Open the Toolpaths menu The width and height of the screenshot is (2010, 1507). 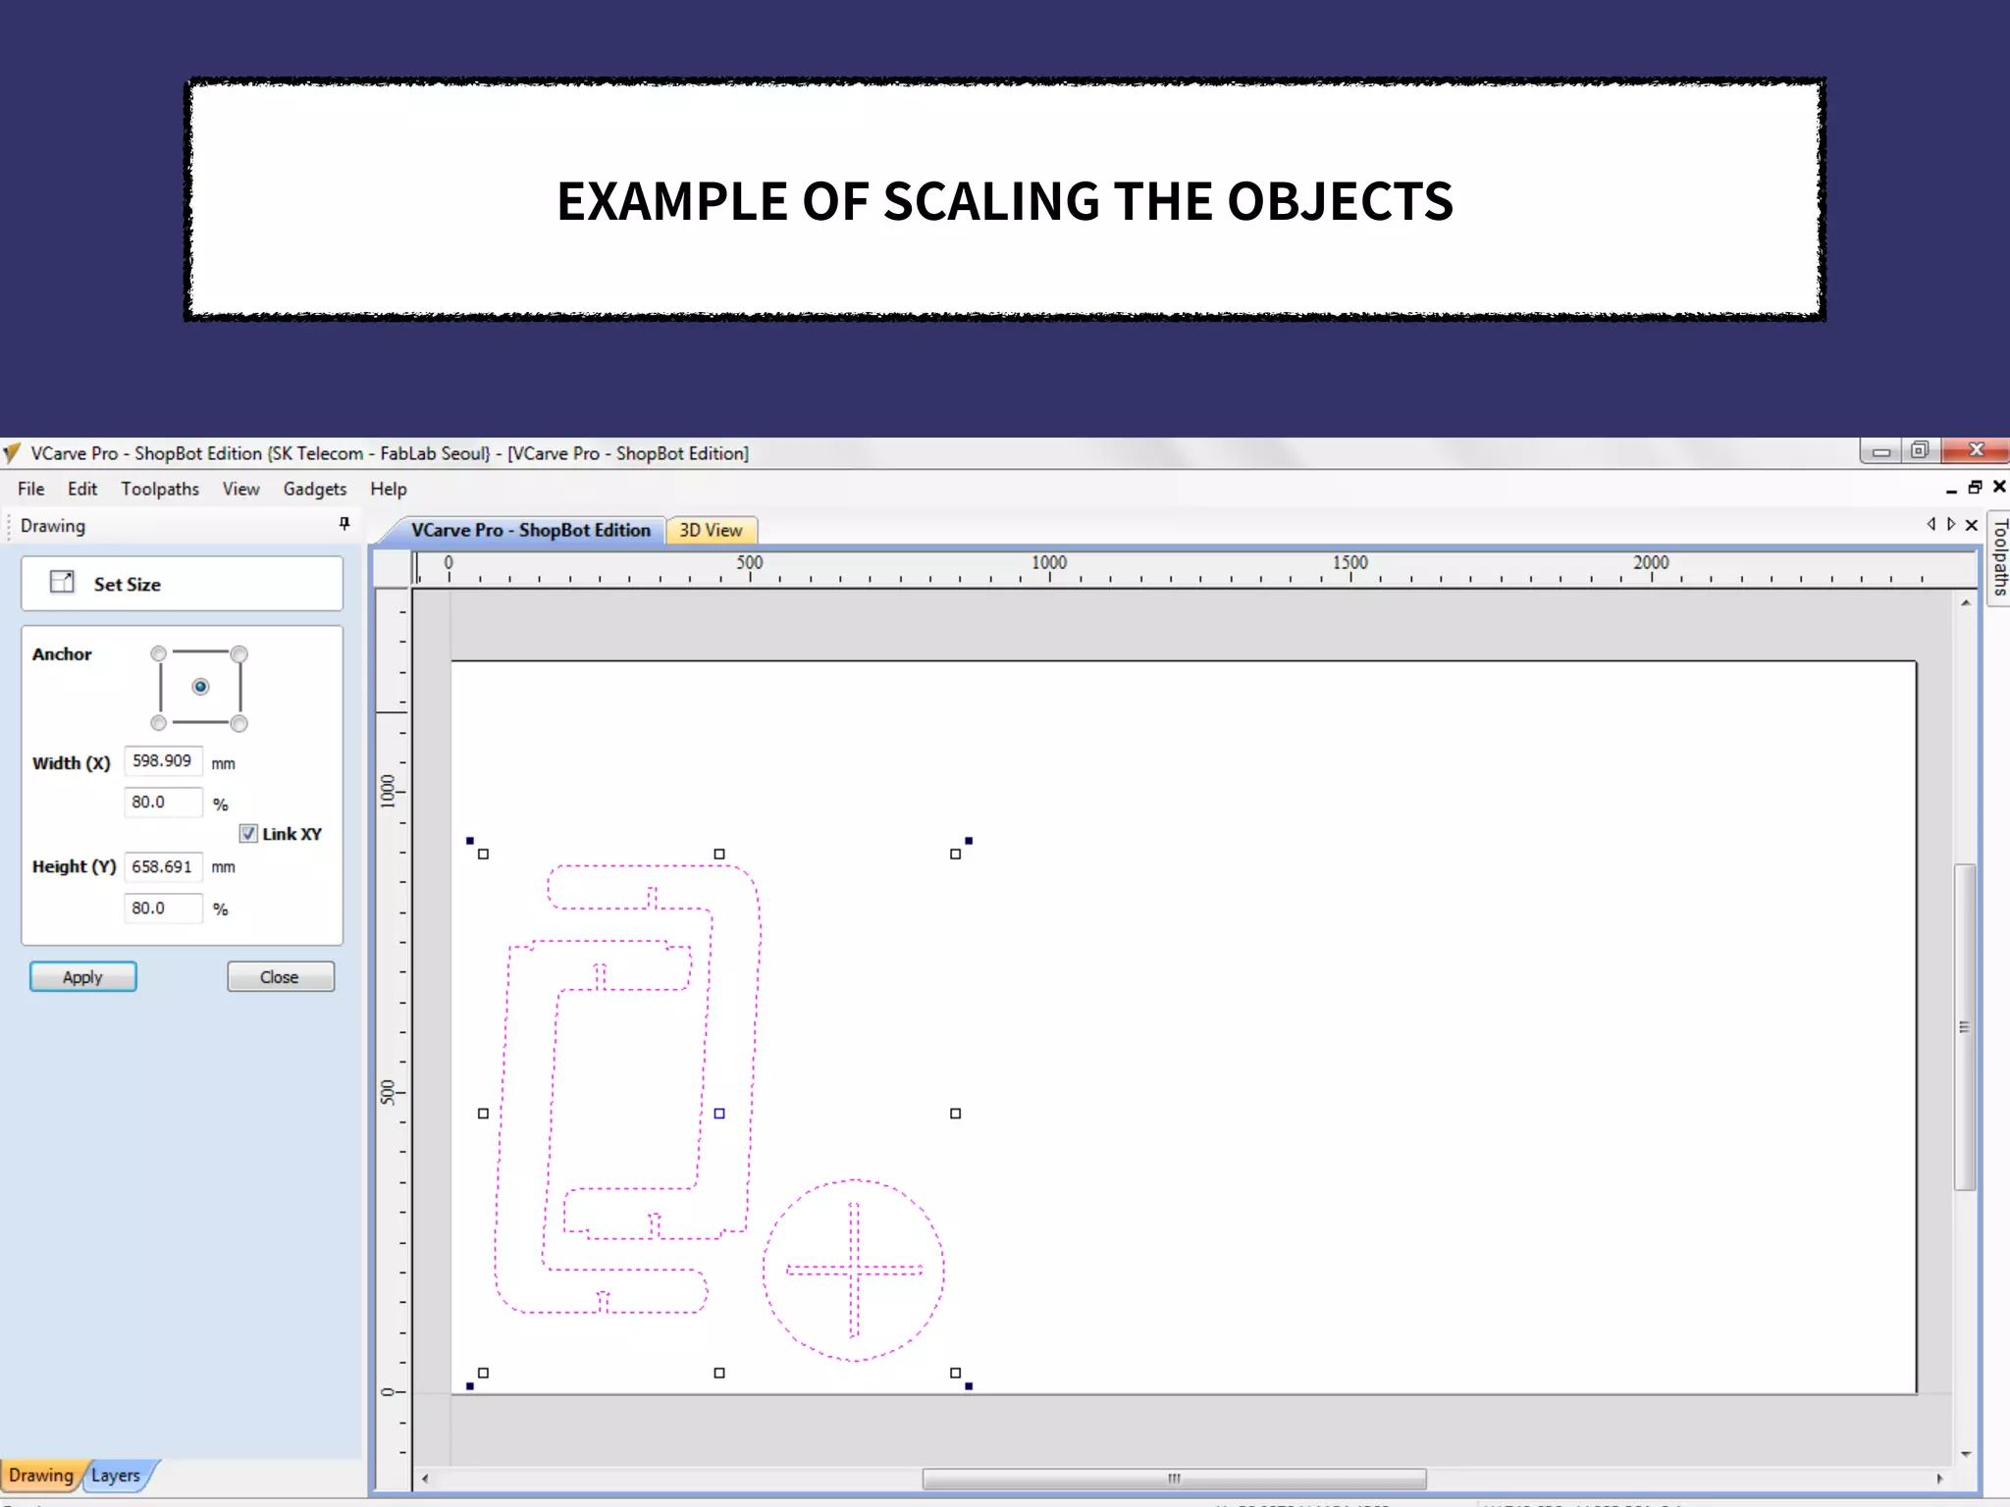160,489
